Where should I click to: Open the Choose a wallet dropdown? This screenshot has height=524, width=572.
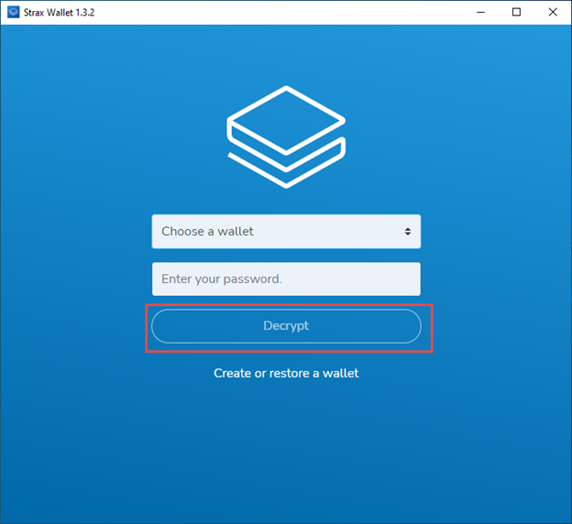tap(286, 232)
